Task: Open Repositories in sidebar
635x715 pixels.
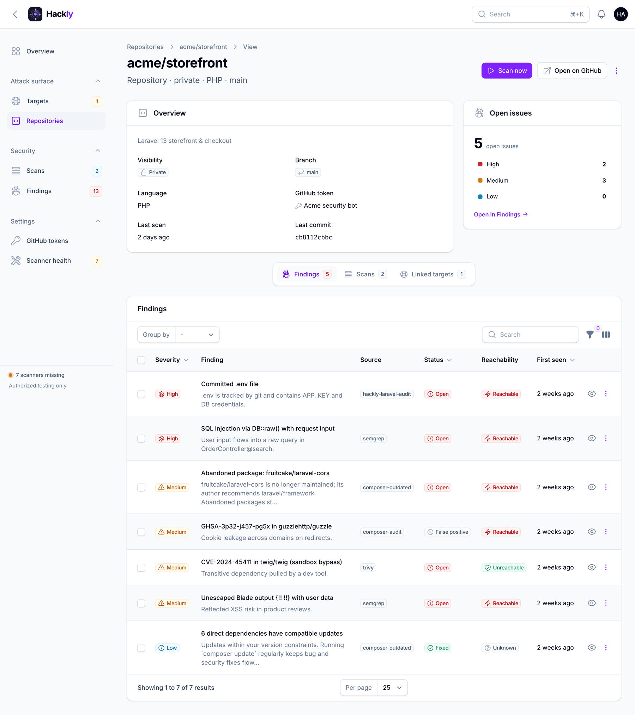Action: (x=56, y=121)
